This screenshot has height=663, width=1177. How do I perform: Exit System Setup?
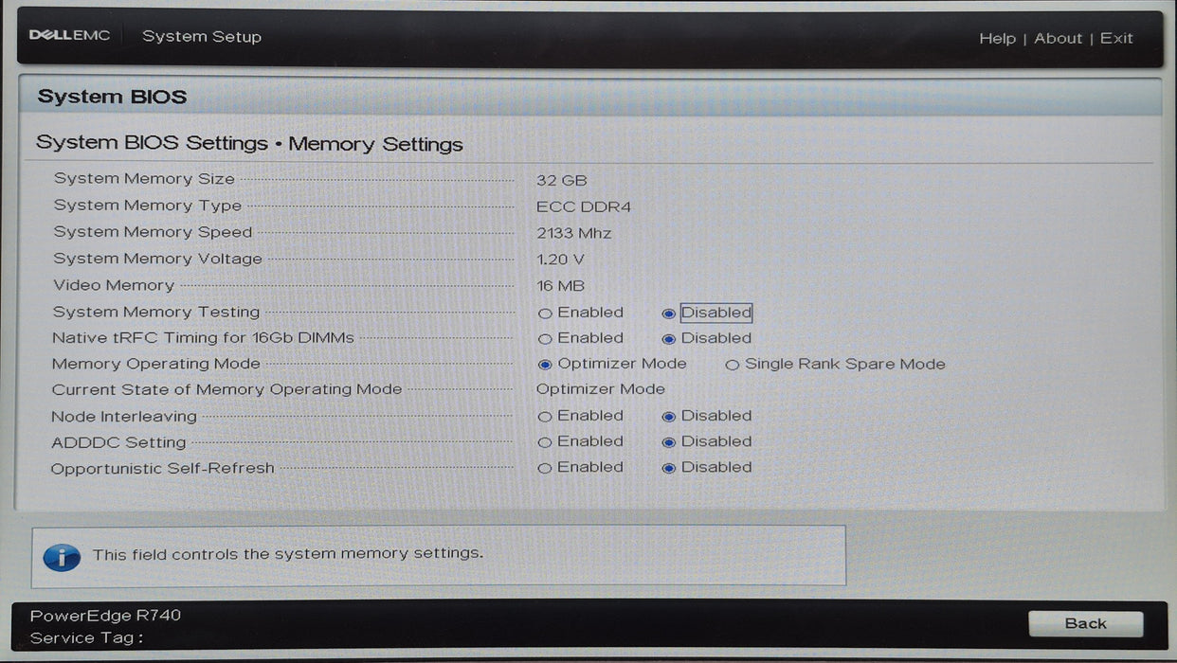(1115, 38)
